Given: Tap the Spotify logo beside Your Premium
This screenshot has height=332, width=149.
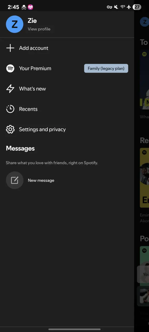Looking at the screenshot, I should pos(10,68).
